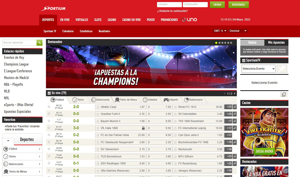The width and height of the screenshot is (300, 177).
Task: Click ¿Olvidaste tu contraseña? link
Action: click(172, 11)
